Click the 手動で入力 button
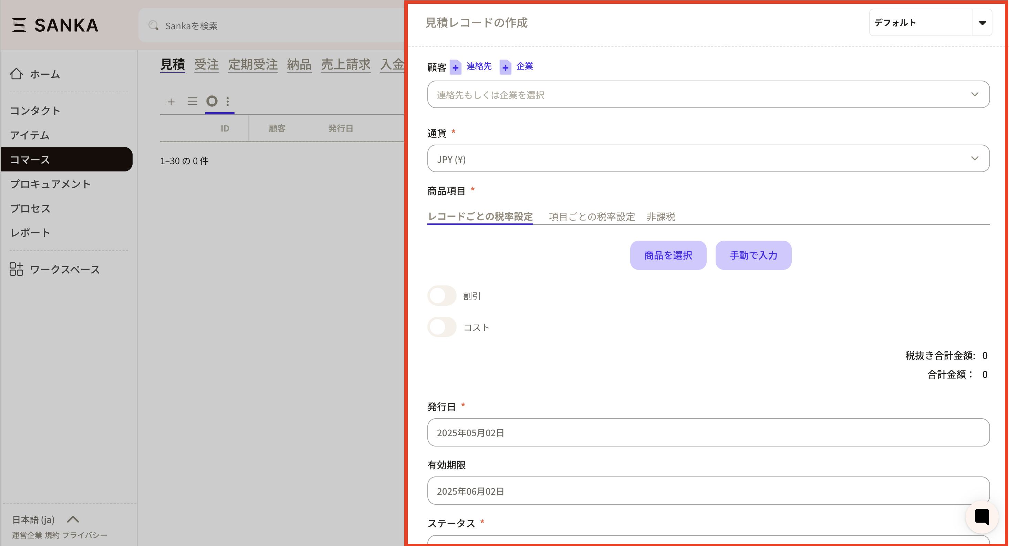Image resolution: width=1009 pixels, height=546 pixels. (753, 255)
